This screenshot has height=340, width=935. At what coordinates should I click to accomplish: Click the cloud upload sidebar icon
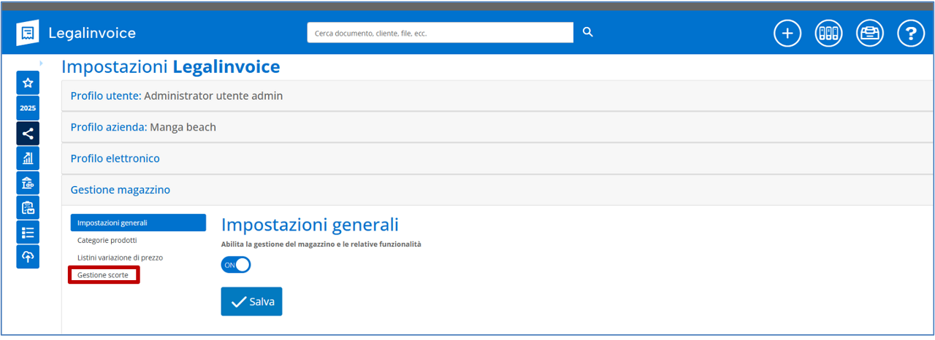(x=28, y=257)
